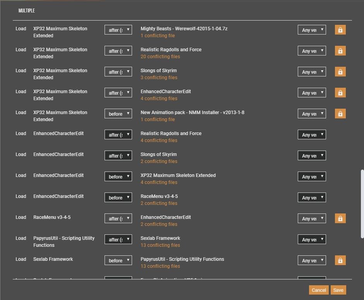Viewport: 364px width, 300px height.
Task: Open order dropdown for XP32 versus Realistic Ragdolls
Action: [x=118, y=51]
